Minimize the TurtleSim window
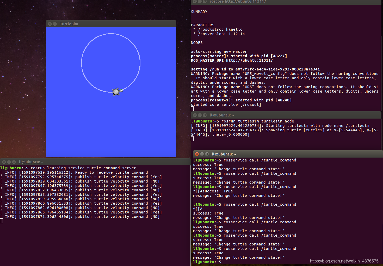 coord(55,24)
